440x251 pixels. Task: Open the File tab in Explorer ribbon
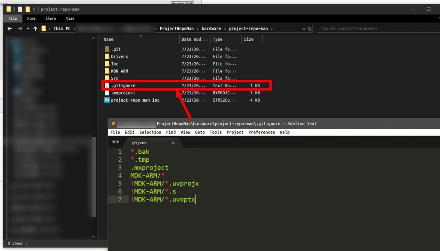coord(12,18)
